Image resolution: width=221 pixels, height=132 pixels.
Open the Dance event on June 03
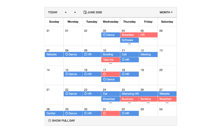[x=110, y=35]
